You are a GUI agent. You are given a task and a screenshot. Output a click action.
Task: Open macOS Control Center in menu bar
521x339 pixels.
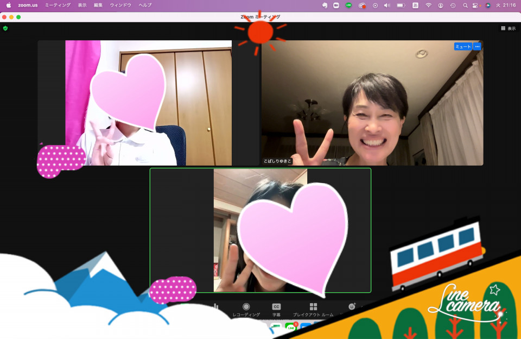[x=475, y=5]
